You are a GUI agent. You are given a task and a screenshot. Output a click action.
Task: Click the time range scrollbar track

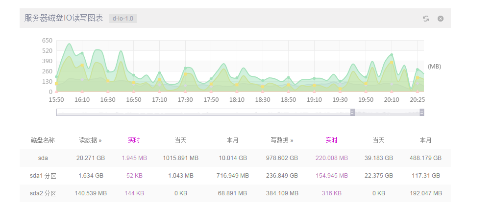[x=203, y=113]
